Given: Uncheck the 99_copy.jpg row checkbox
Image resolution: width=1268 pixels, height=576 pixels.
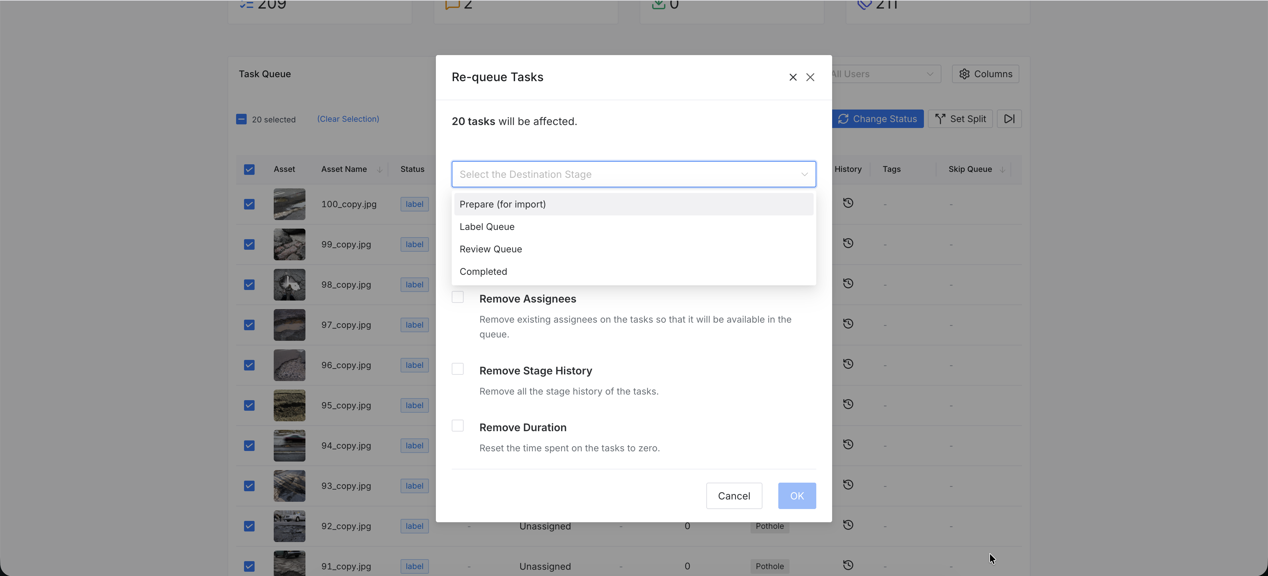Looking at the screenshot, I should (x=249, y=244).
